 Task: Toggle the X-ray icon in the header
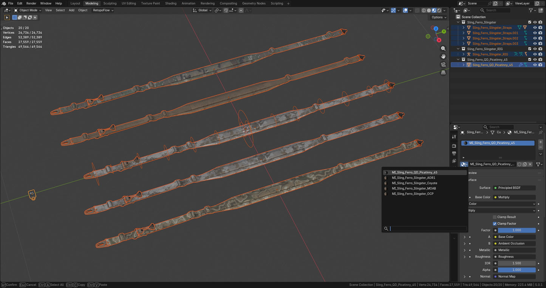click(x=417, y=10)
